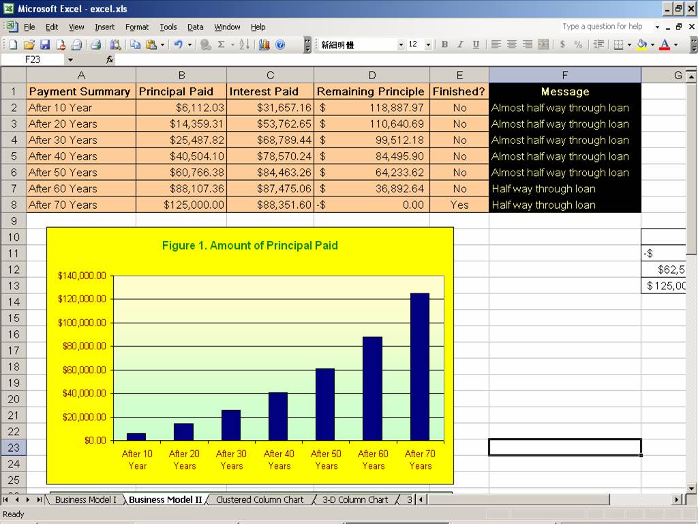
Task: Toggle Bold formatting
Action: tap(444, 44)
